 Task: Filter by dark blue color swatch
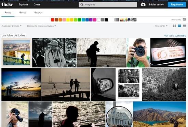87,20
